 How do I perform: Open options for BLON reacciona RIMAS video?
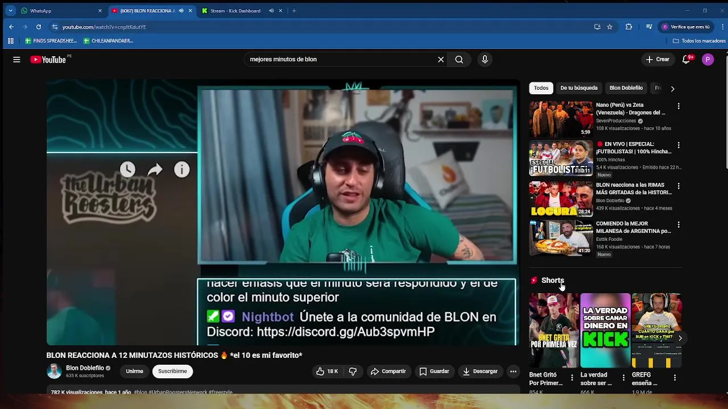(x=678, y=186)
